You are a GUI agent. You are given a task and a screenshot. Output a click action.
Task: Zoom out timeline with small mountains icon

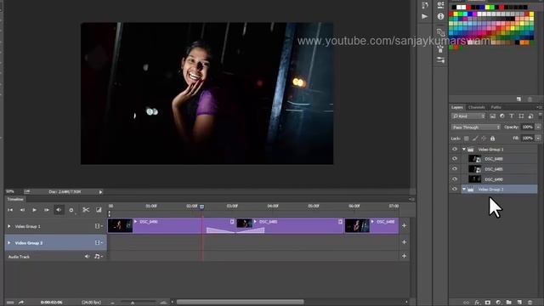point(112,303)
